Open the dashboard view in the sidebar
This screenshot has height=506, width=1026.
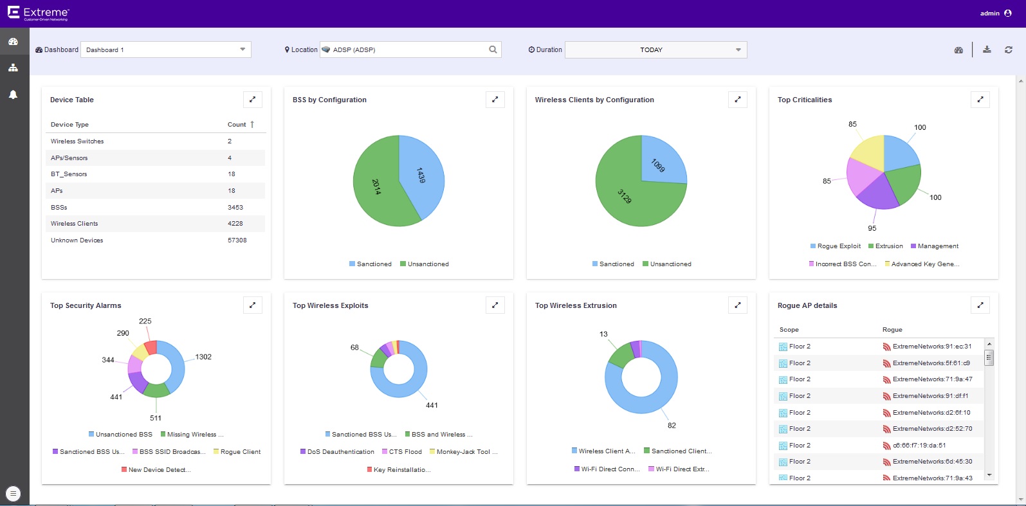tap(13, 41)
